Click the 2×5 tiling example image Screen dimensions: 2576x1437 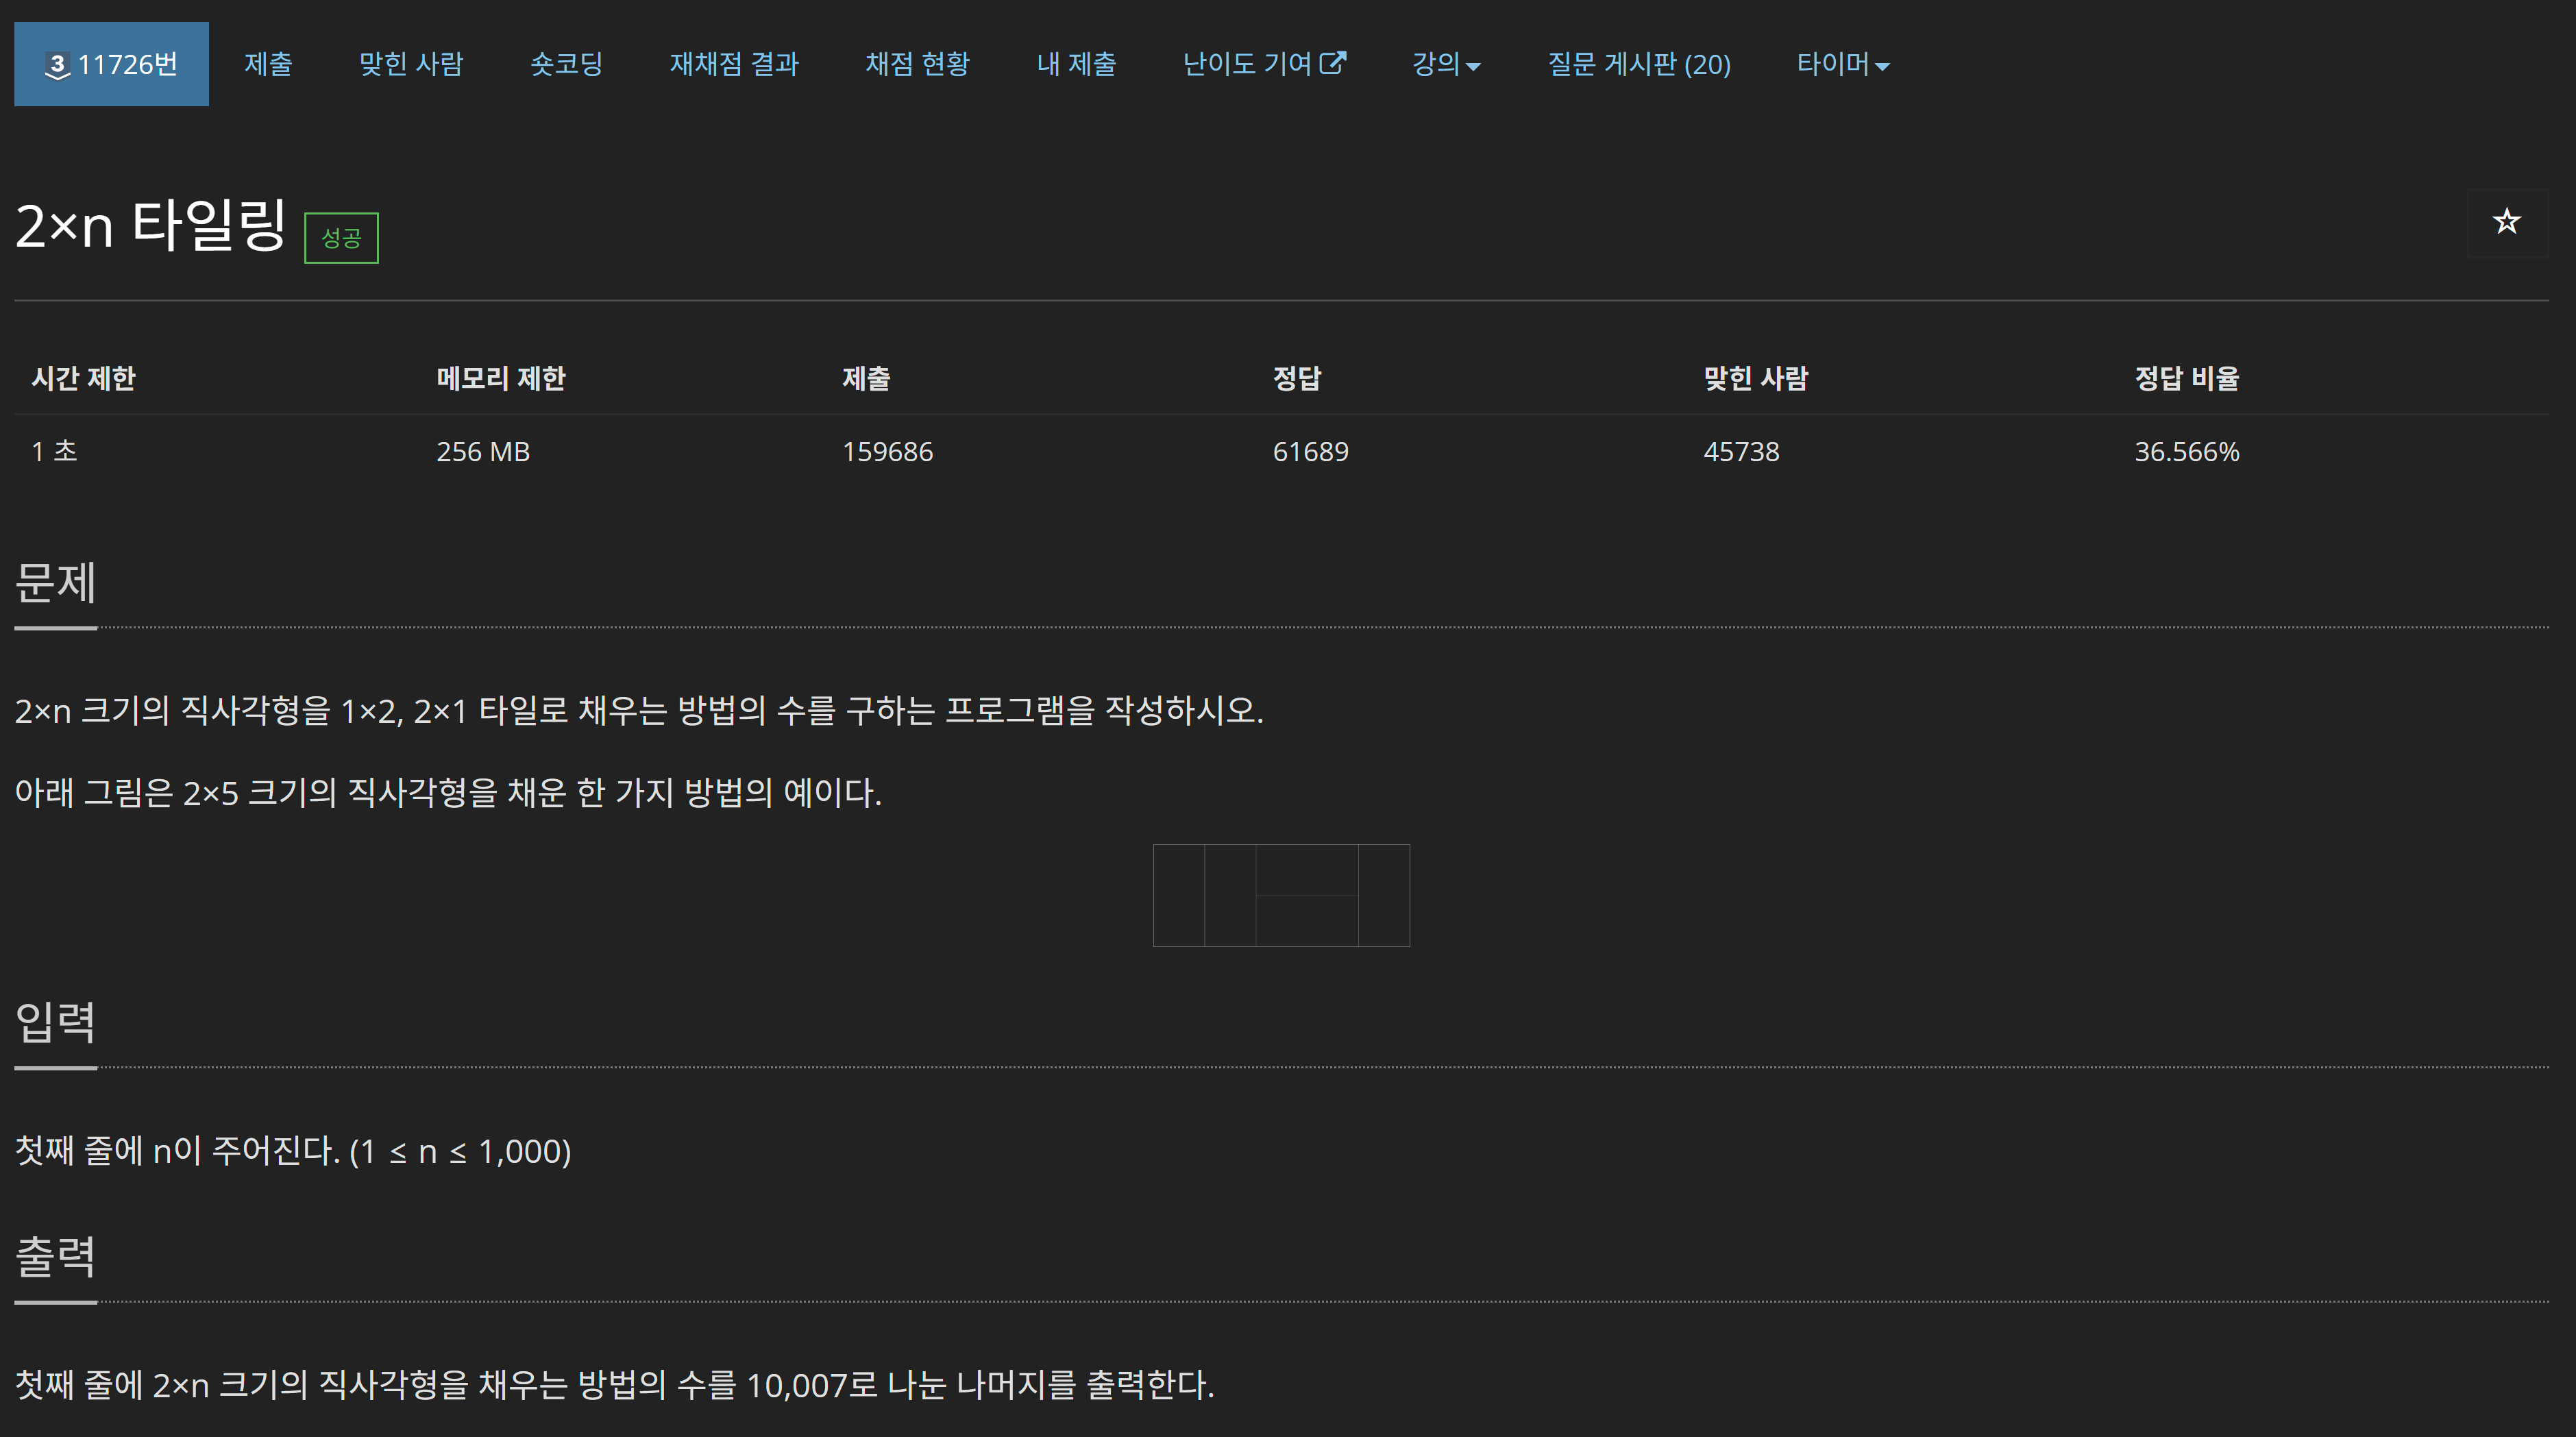tap(1281, 895)
